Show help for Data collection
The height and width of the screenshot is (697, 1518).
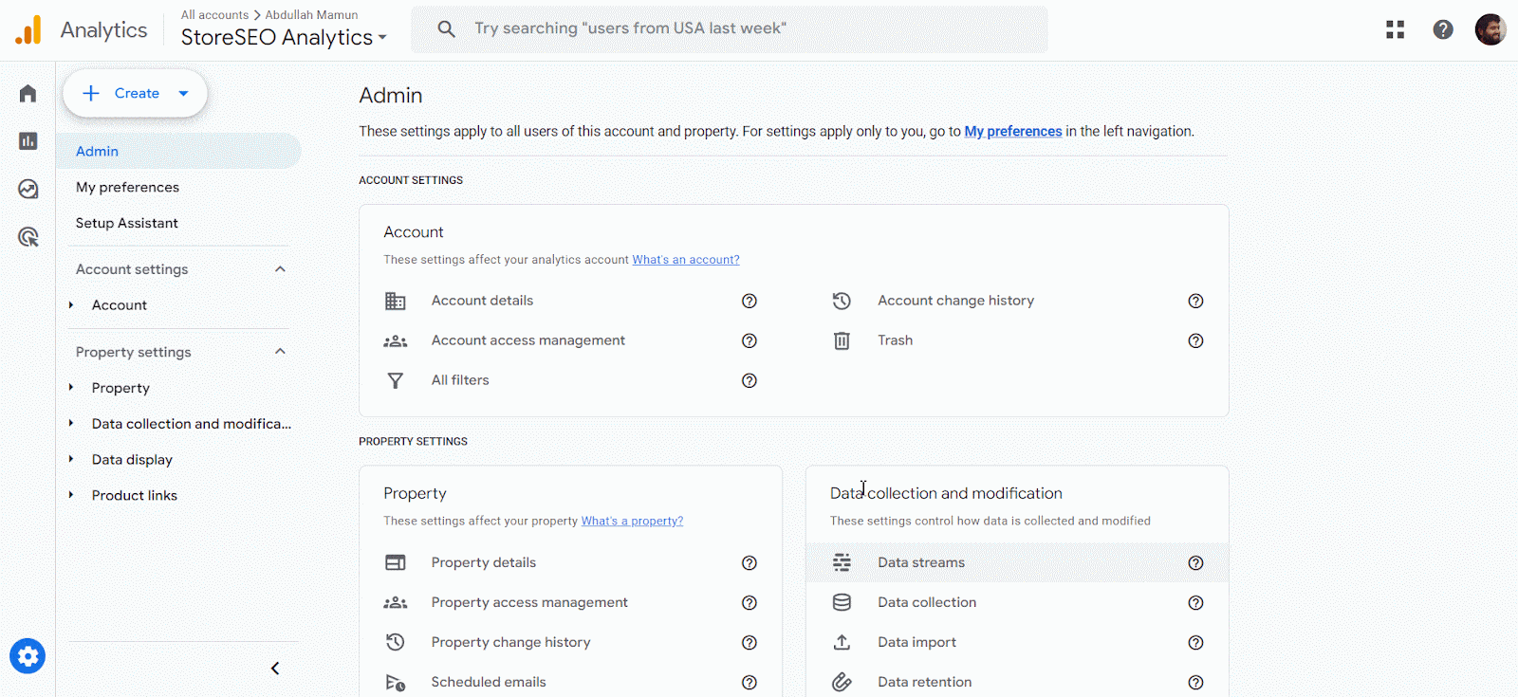1195,602
